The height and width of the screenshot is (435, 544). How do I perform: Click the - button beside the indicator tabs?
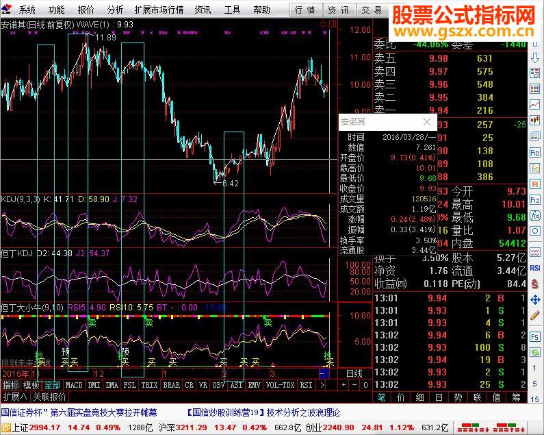[x=354, y=385]
